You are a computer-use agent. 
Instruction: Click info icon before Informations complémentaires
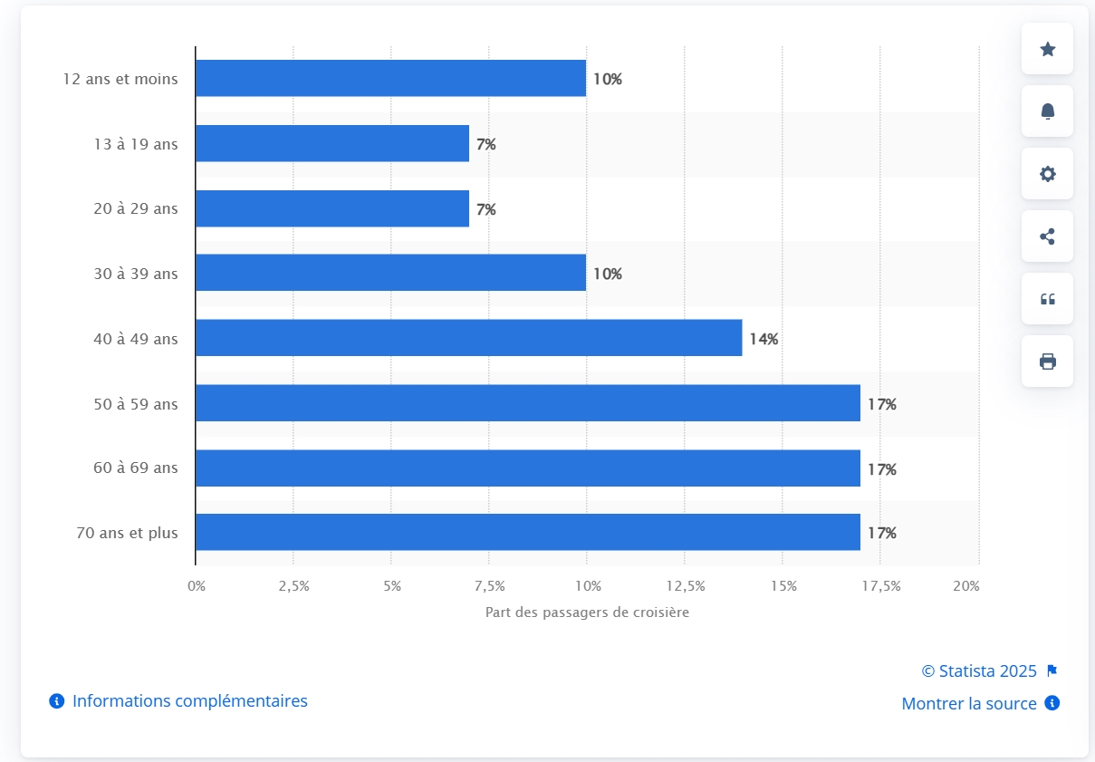(x=57, y=701)
